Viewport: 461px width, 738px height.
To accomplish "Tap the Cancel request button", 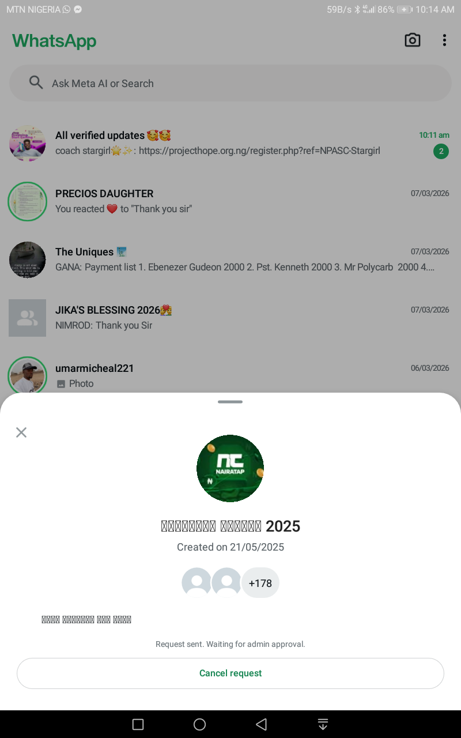I will [231, 673].
